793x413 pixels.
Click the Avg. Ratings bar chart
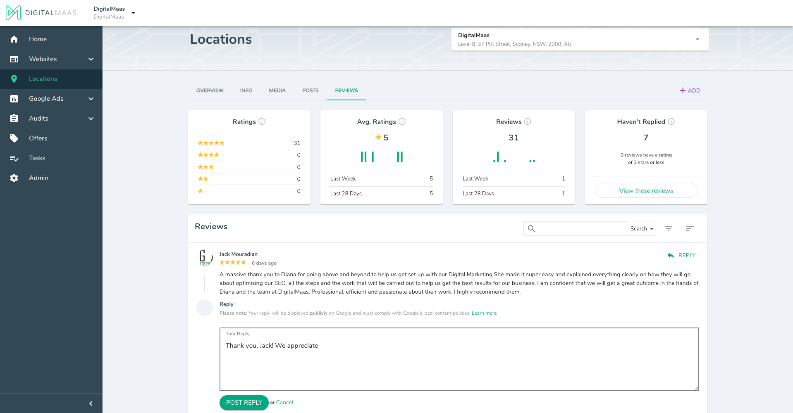382,157
